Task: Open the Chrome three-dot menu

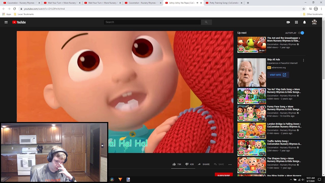Action: tap(321, 9)
